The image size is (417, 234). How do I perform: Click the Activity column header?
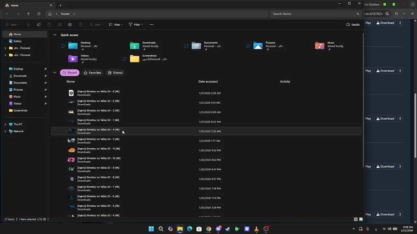pos(285,82)
